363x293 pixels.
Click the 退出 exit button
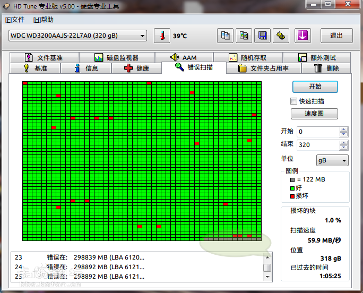(336, 36)
